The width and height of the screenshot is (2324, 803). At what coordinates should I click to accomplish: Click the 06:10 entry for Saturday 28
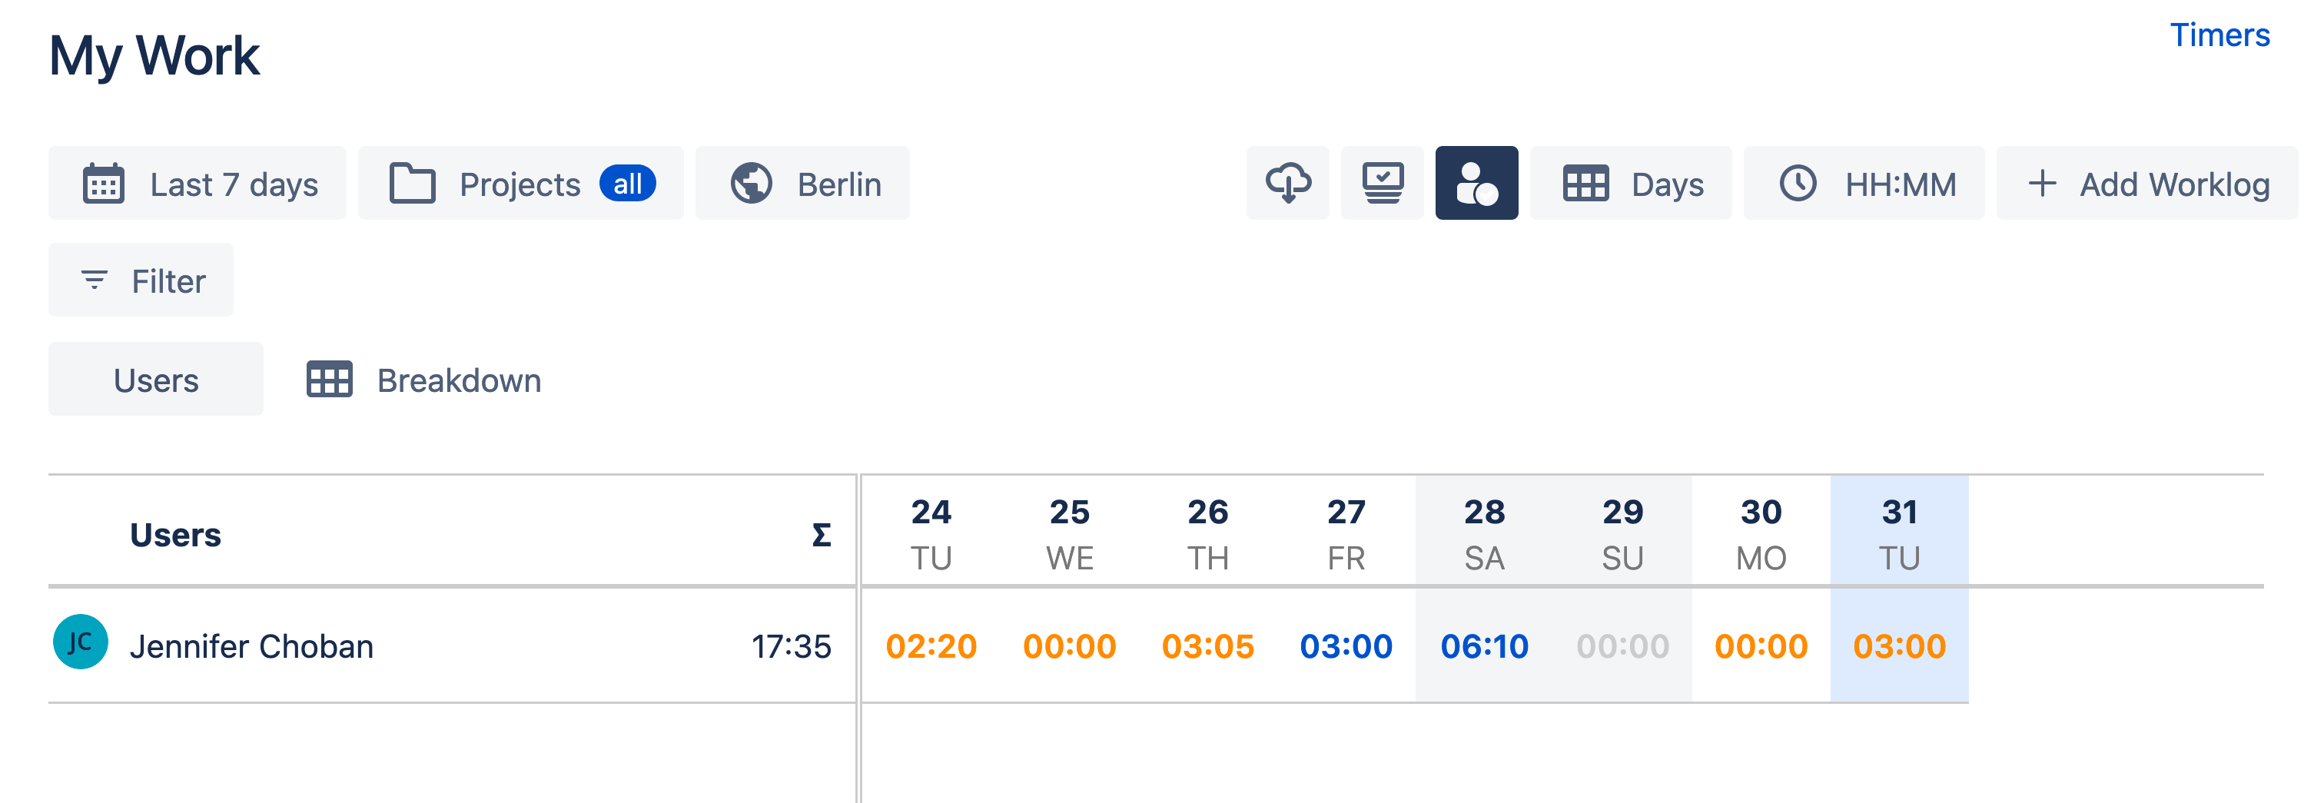(x=1484, y=646)
